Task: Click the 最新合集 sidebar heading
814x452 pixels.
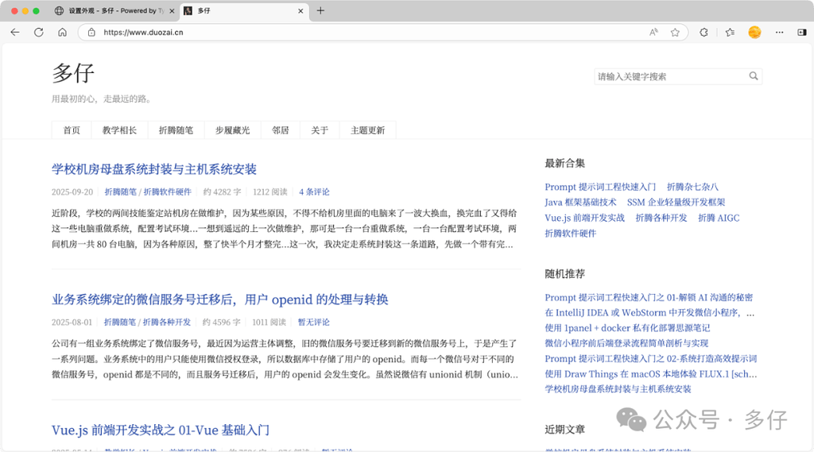Action: (565, 163)
